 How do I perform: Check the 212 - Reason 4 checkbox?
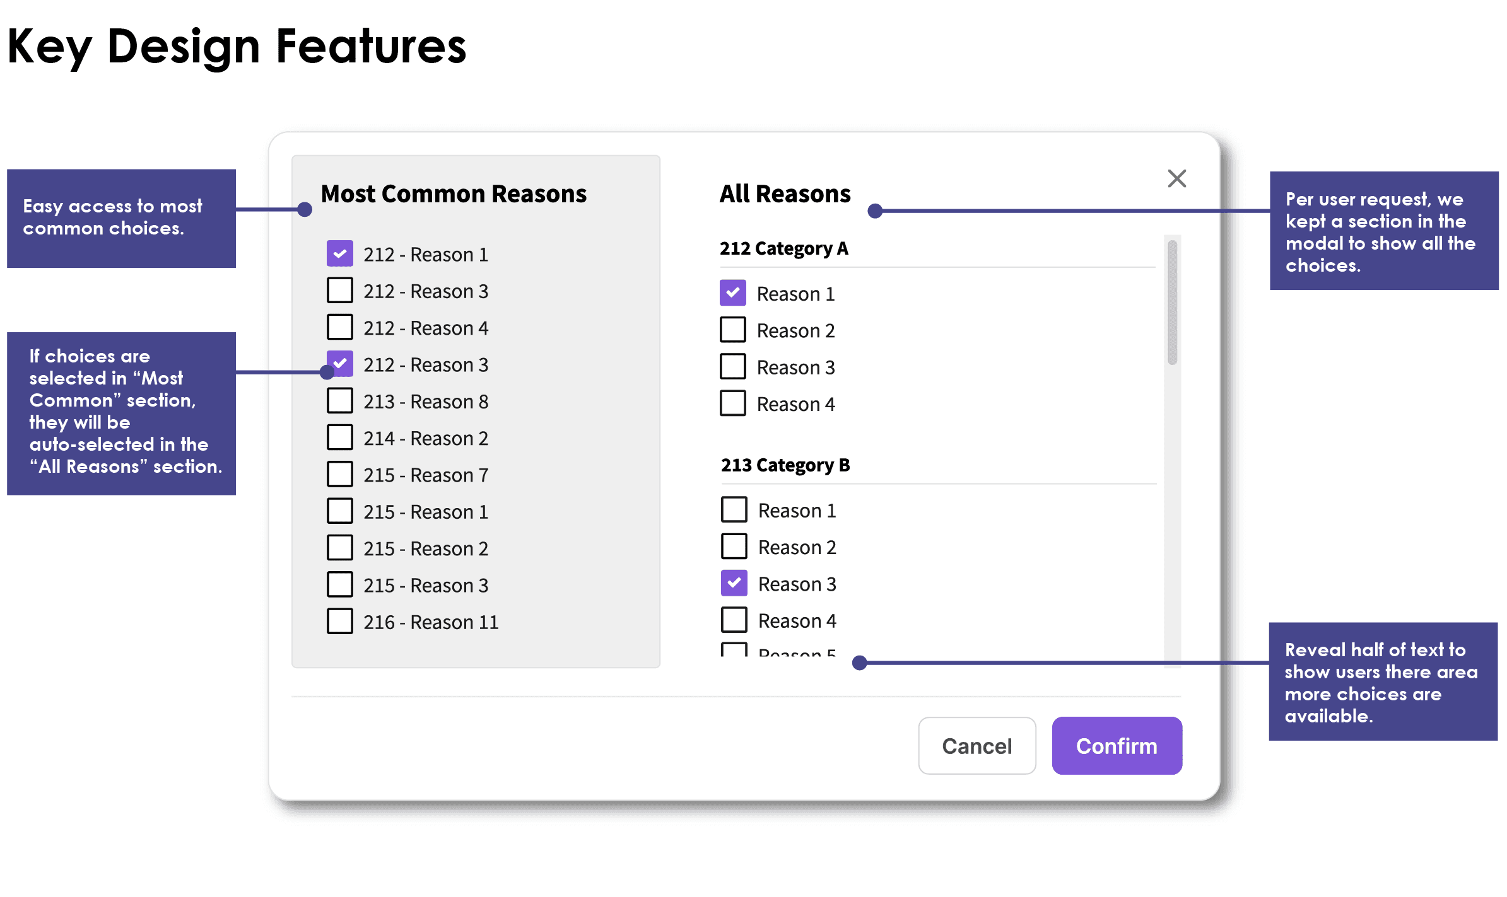[x=340, y=327]
